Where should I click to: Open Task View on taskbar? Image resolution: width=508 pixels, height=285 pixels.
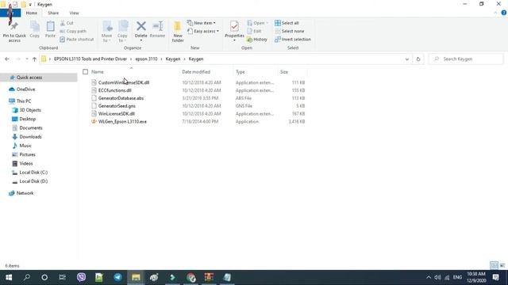(x=62, y=277)
